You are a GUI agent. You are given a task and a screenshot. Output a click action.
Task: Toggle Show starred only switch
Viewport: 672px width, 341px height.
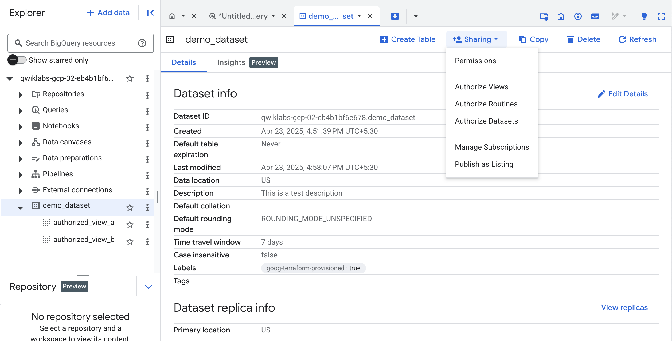click(x=17, y=60)
